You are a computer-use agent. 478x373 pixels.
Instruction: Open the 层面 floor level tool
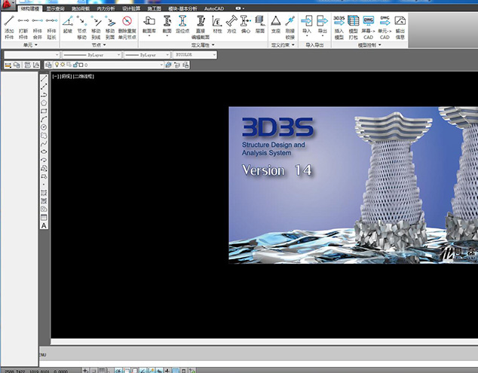click(259, 25)
